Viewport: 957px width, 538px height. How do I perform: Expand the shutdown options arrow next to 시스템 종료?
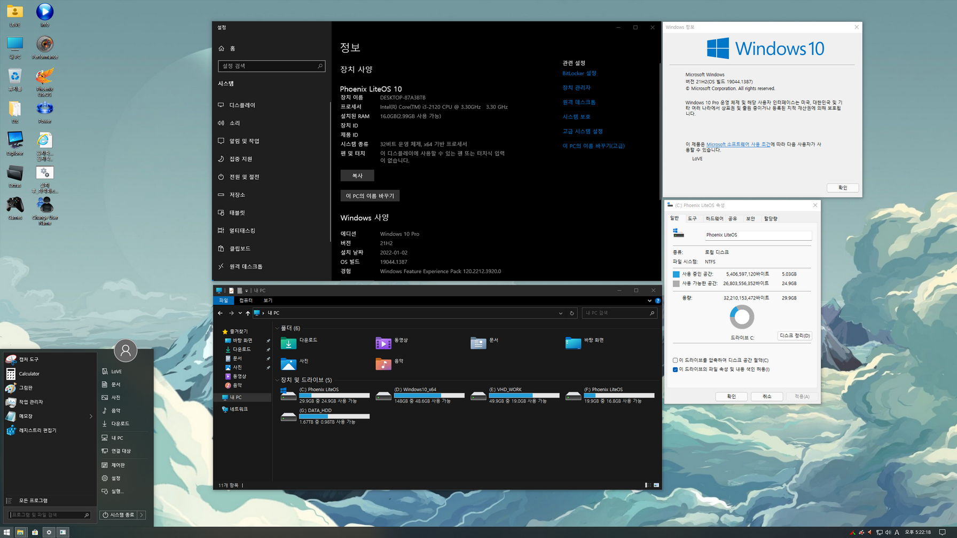(x=142, y=515)
